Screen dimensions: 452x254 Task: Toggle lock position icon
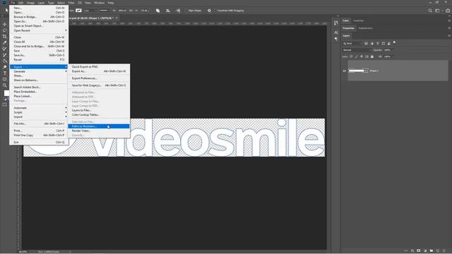point(362,56)
